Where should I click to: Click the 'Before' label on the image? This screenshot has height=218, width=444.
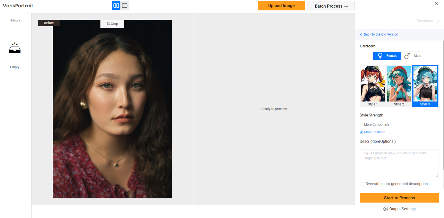[49, 23]
